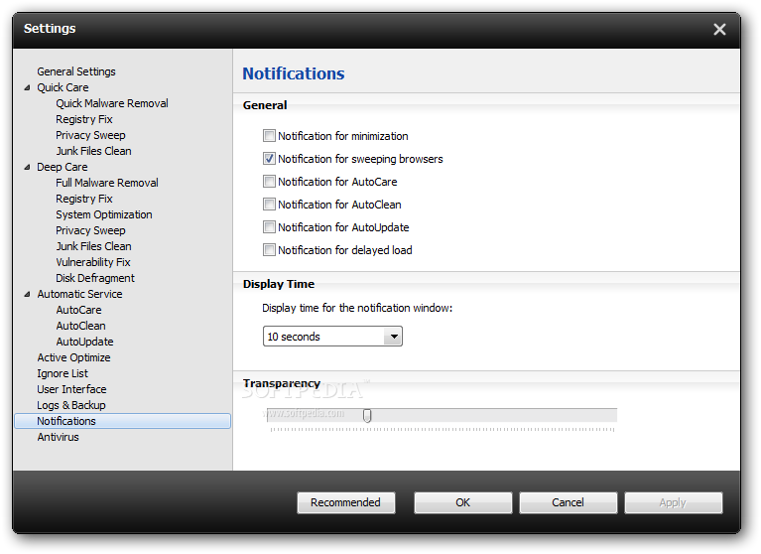Click the Transparency slider handle
761x554 pixels.
click(x=367, y=415)
